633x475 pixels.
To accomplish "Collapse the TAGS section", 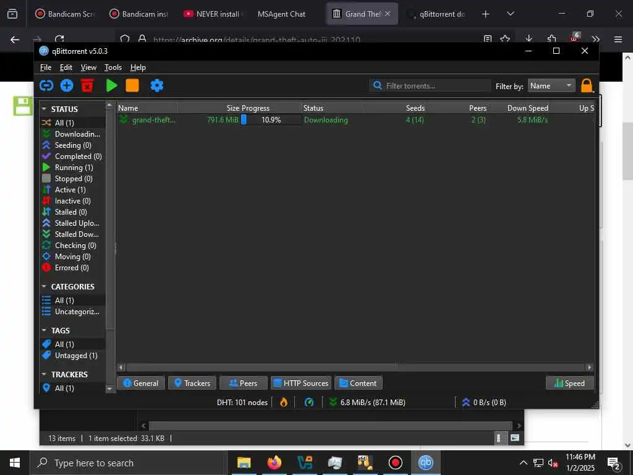I will pos(44,330).
